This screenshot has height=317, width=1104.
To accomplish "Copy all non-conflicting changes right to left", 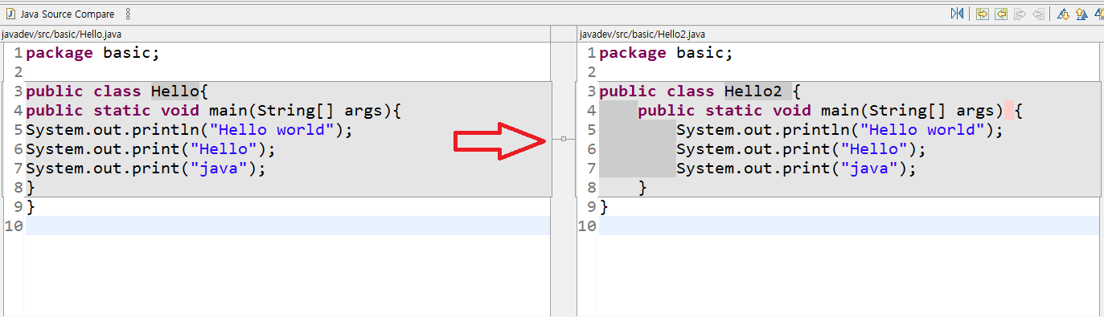I will (x=1001, y=14).
